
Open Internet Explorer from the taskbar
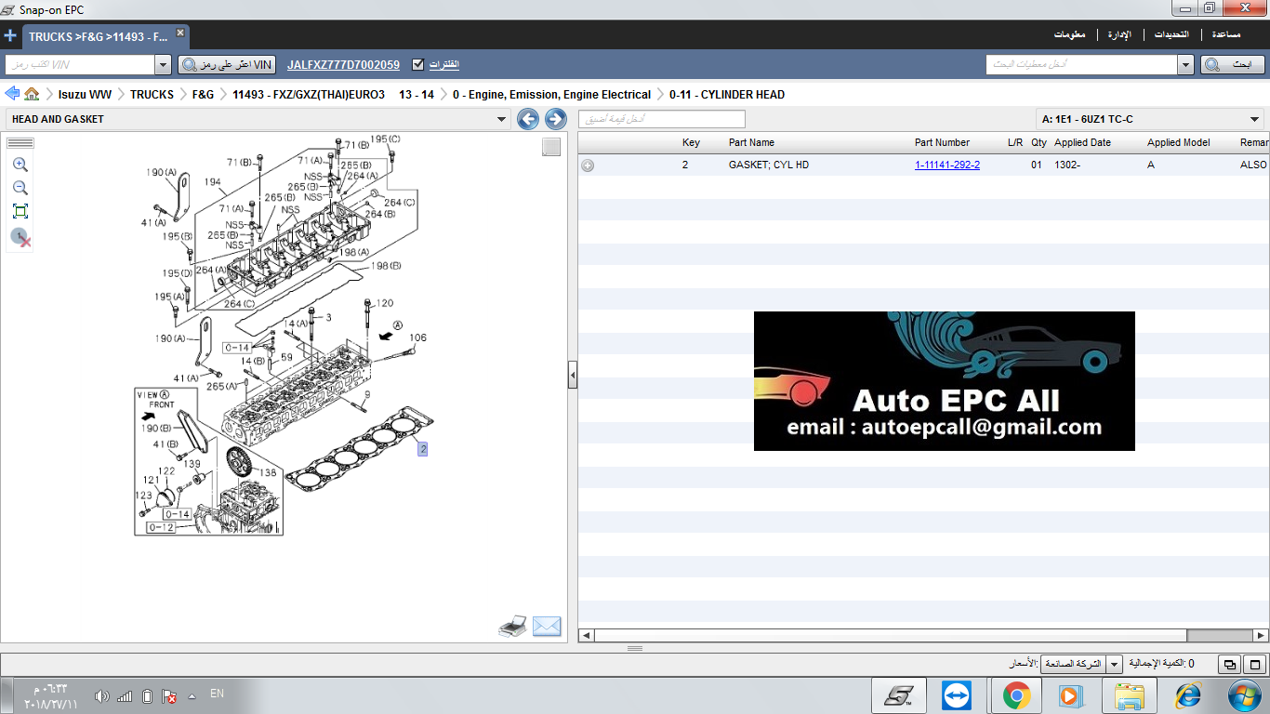pyautogui.click(x=1187, y=695)
